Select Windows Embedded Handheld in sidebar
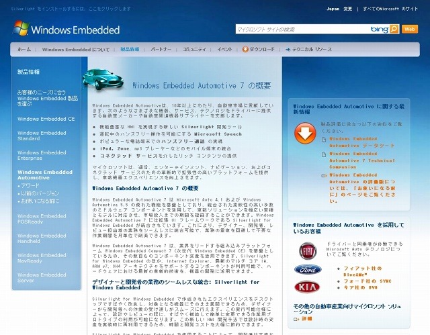430x335 pixels. 42,238
